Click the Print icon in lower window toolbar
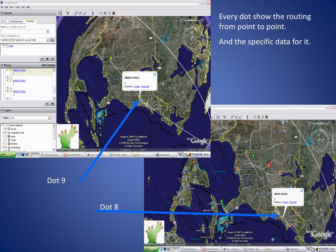Screen dimensions: 336x252 point(259,117)
